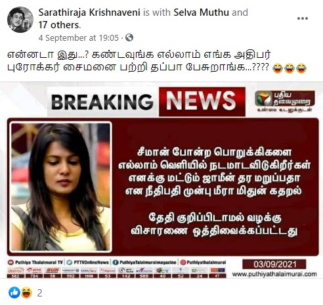Click the PTTVOnlineNews Twitter icon
This screenshot has height=305, width=323.
(x=69, y=262)
